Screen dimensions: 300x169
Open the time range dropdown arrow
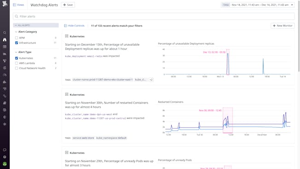292,5
